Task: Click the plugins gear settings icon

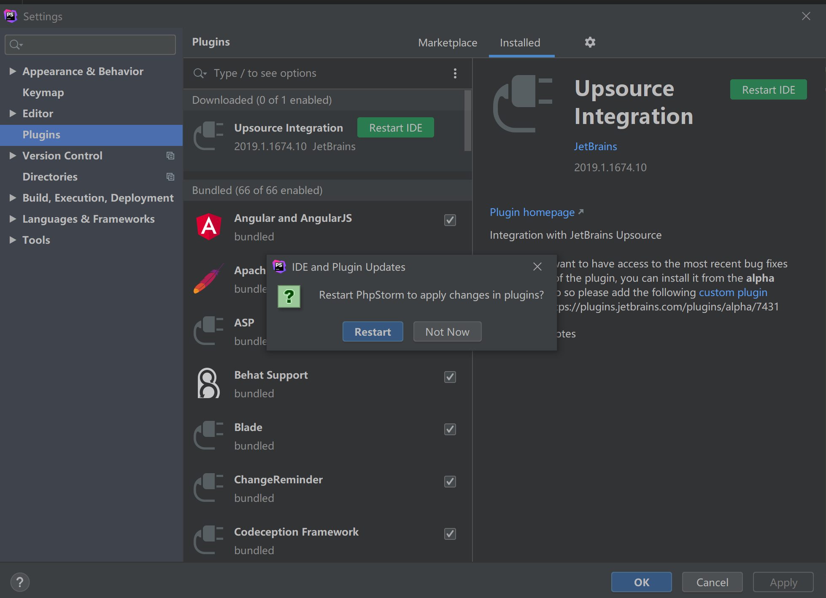Action: coord(590,42)
